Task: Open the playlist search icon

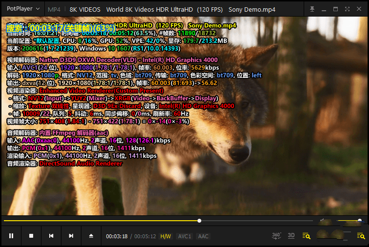Action: tap(307, 236)
